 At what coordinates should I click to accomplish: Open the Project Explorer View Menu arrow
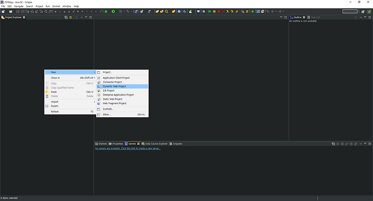tap(82, 18)
